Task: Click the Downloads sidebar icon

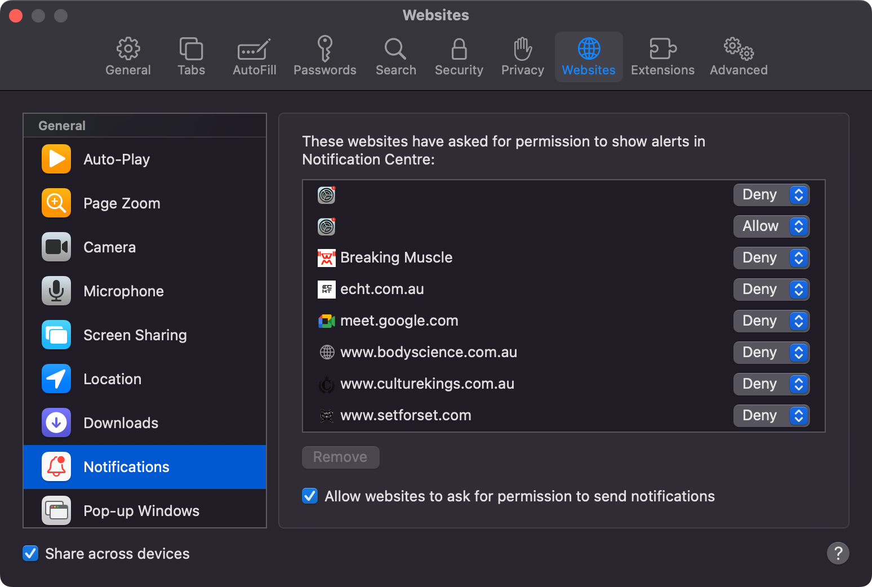Action: (x=56, y=423)
